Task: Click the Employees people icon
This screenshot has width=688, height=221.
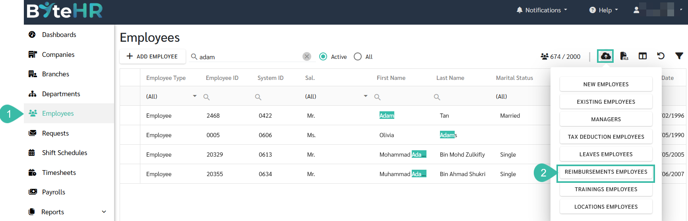Action: point(33,113)
